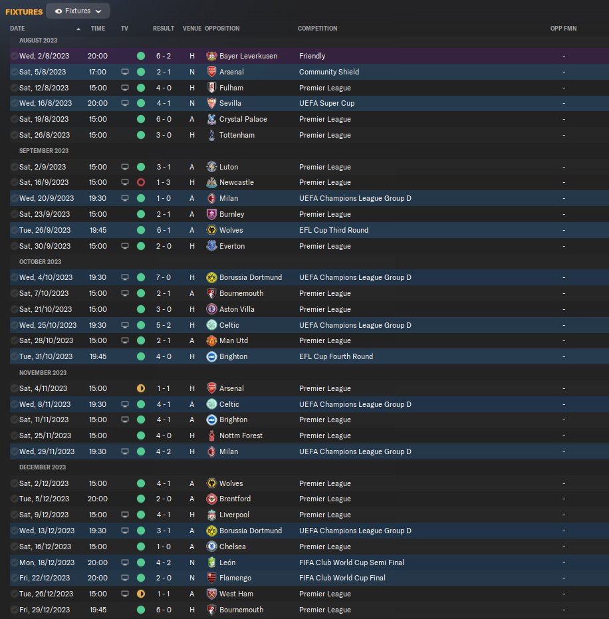The height and width of the screenshot is (619, 609).
Task: Click the West Ham club badge
Action: click(x=211, y=594)
